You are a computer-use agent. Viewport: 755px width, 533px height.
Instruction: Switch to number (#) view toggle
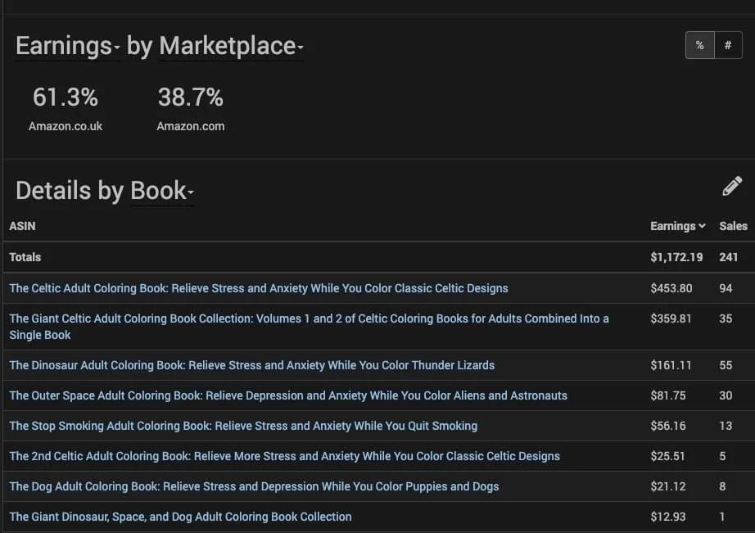click(728, 46)
